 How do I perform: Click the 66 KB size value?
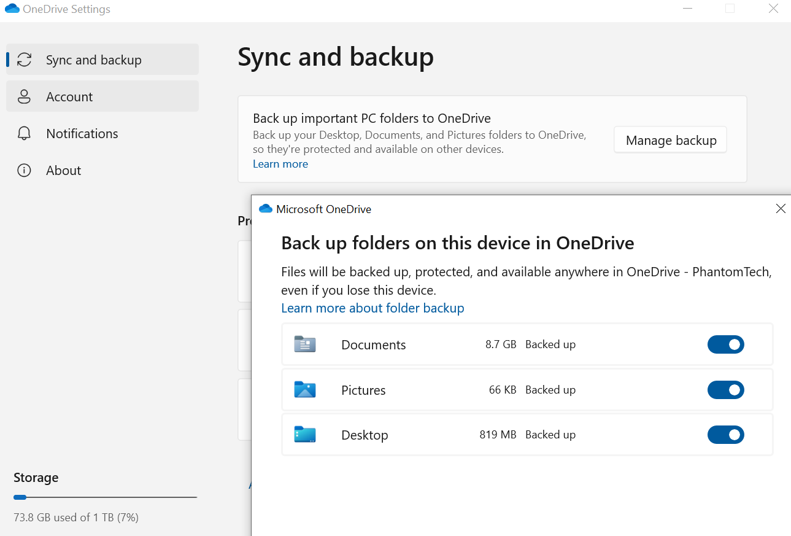point(503,389)
